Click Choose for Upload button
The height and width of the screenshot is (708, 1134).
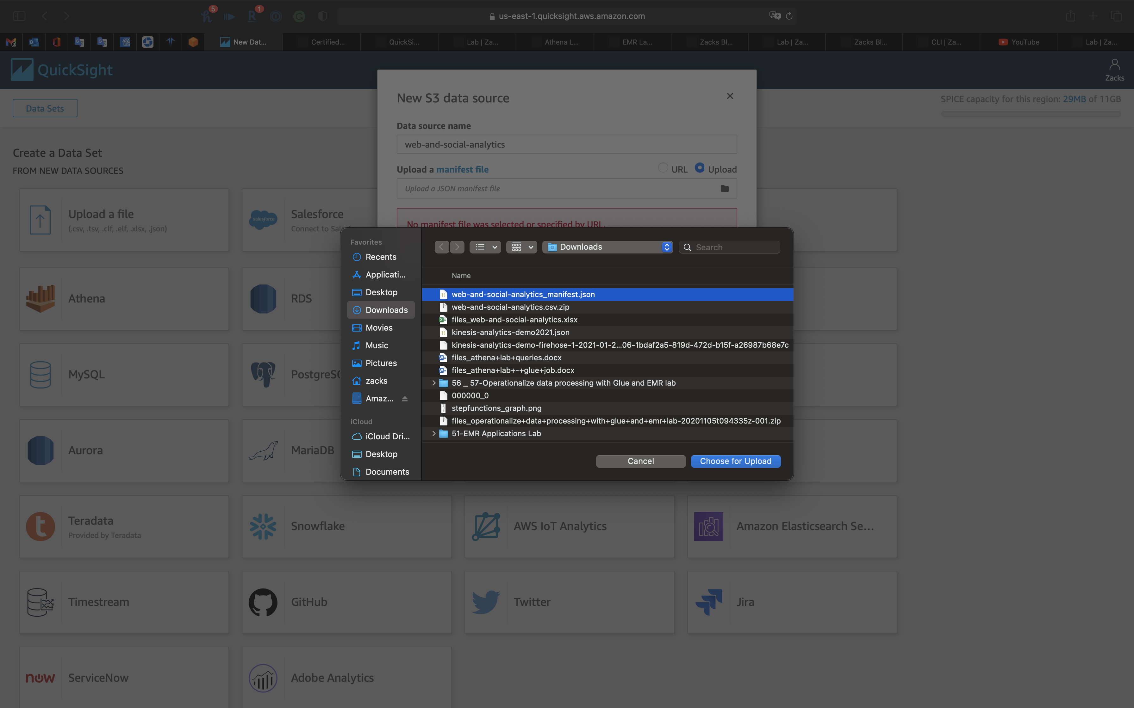[x=735, y=461]
